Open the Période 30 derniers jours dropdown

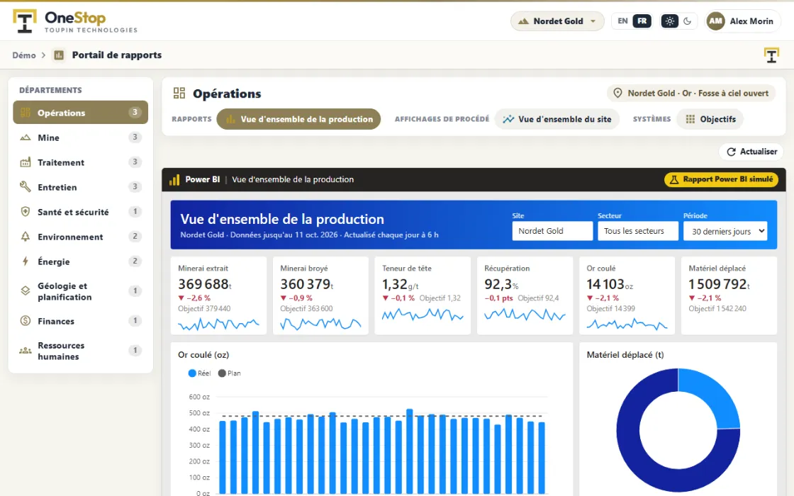(725, 231)
